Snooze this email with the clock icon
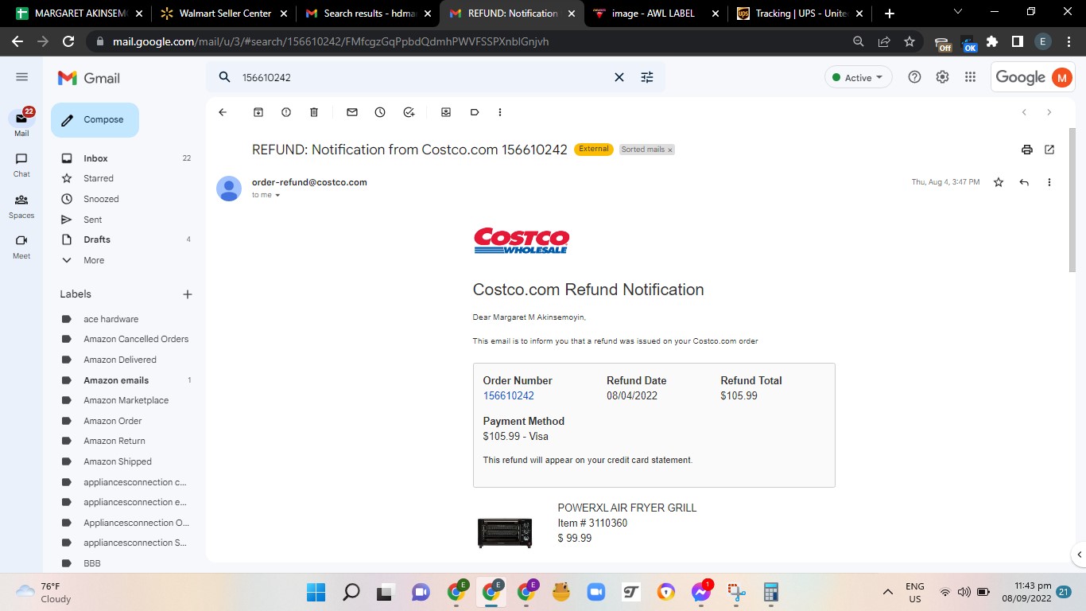1086x611 pixels. [x=380, y=112]
